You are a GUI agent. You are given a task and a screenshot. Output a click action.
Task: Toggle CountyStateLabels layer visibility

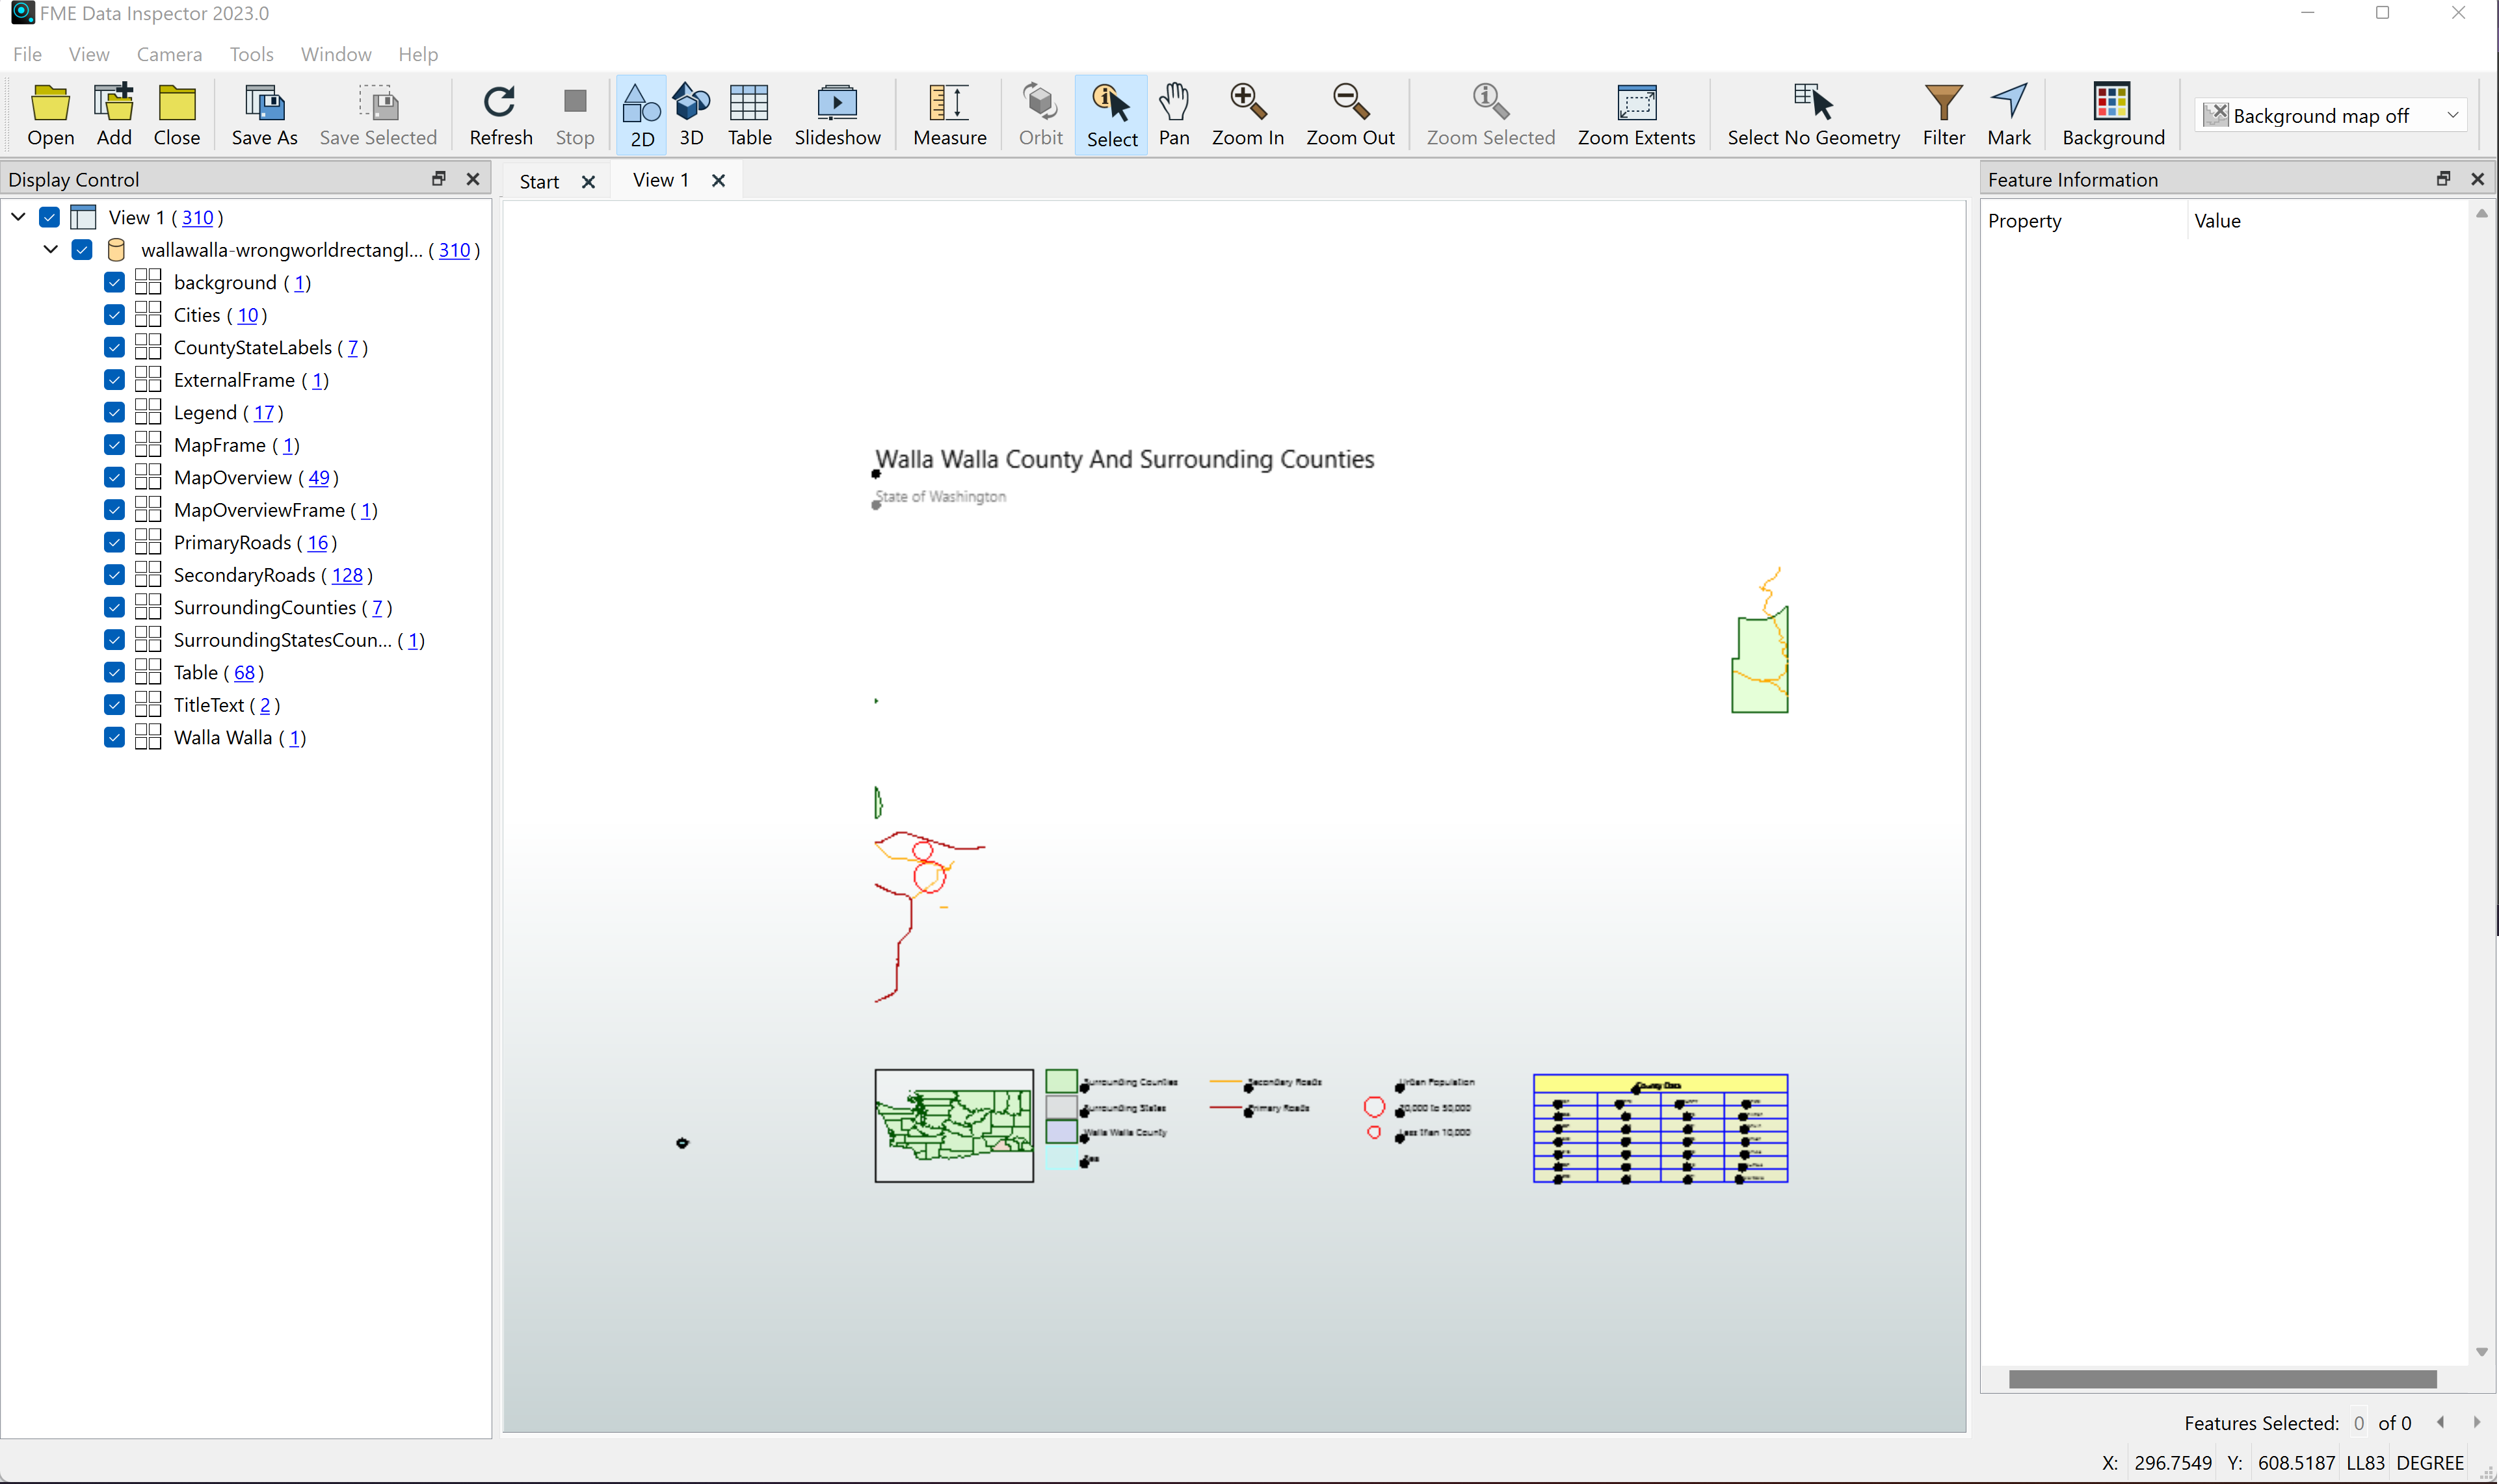(114, 347)
